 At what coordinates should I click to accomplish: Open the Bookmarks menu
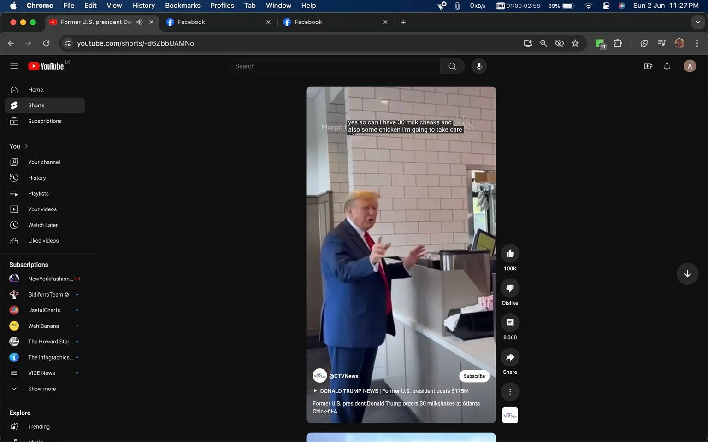point(183,6)
